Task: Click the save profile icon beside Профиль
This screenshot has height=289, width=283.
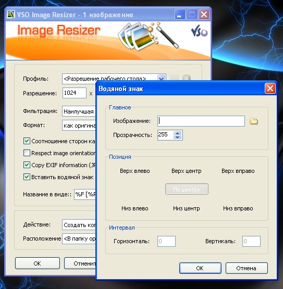Action: click(174, 78)
